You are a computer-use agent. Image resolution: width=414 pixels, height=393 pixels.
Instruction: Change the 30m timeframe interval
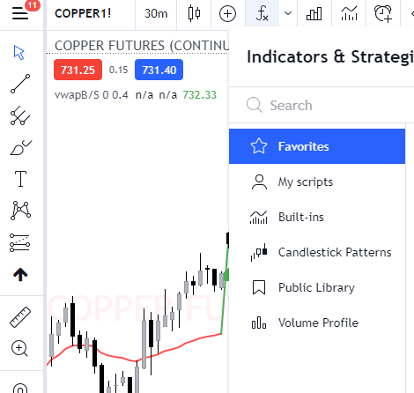pos(156,13)
